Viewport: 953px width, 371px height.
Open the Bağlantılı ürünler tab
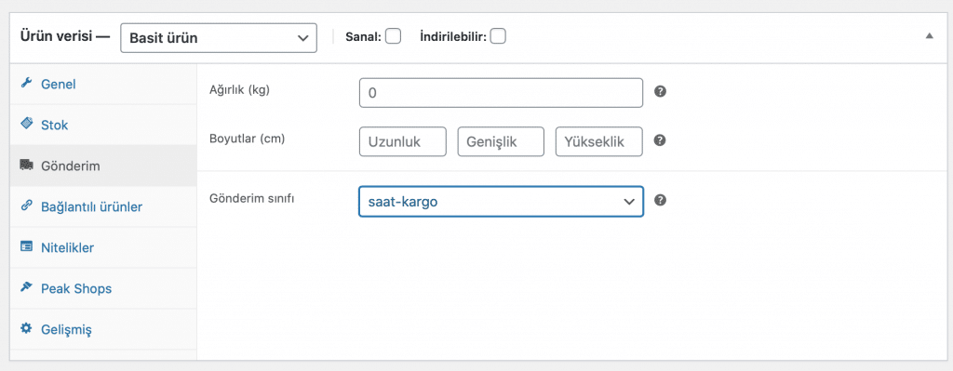[x=102, y=206]
